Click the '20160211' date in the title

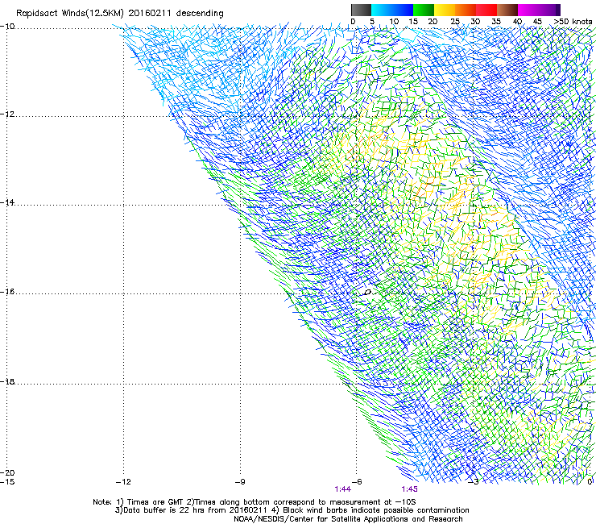point(150,13)
